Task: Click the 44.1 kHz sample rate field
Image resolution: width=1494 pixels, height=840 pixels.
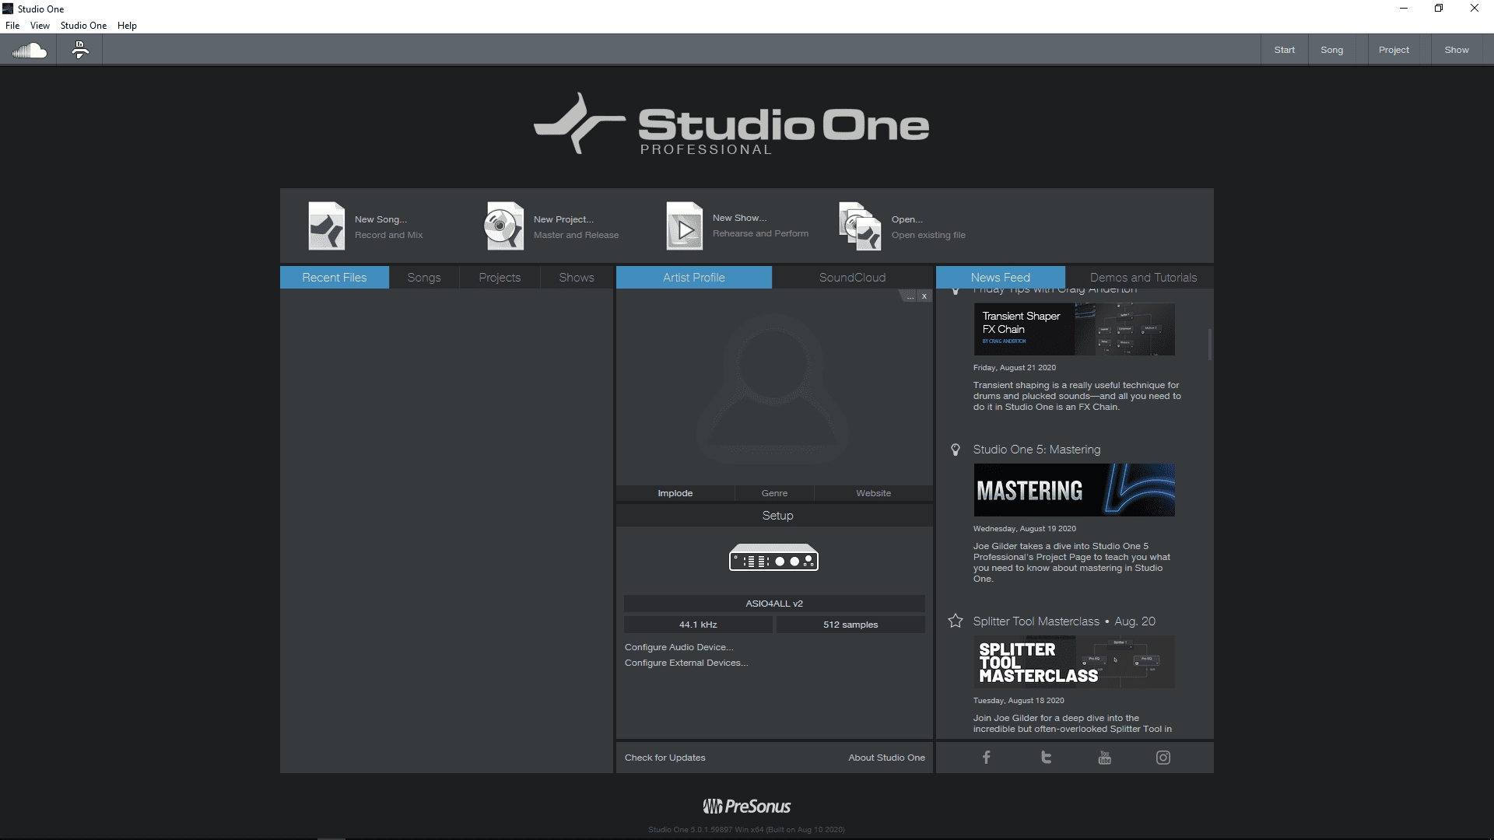Action: pyautogui.click(x=698, y=625)
